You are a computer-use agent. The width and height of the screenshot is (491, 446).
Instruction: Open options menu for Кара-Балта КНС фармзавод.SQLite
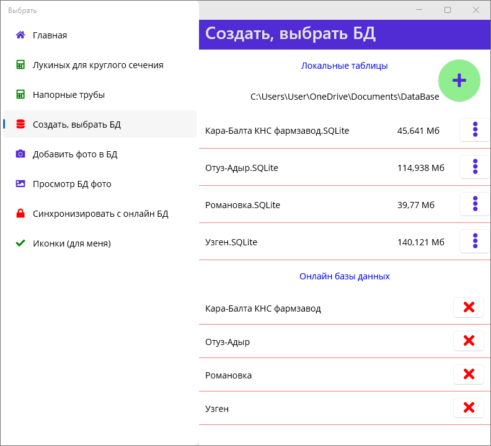tap(475, 130)
